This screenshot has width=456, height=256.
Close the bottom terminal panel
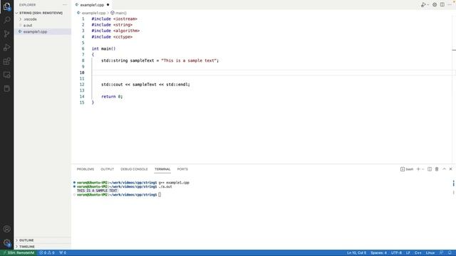451,169
